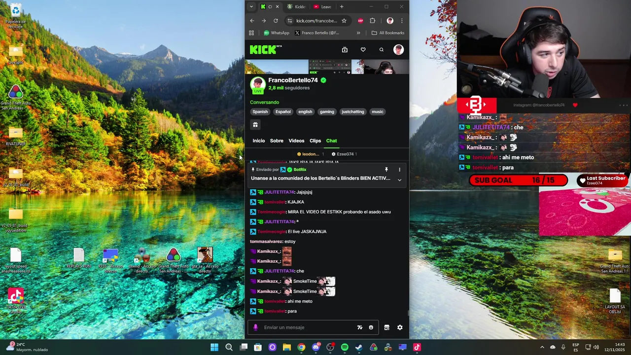Click the stream preview thumbnail banner
This screenshot has width=631, height=355.
click(327, 67)
